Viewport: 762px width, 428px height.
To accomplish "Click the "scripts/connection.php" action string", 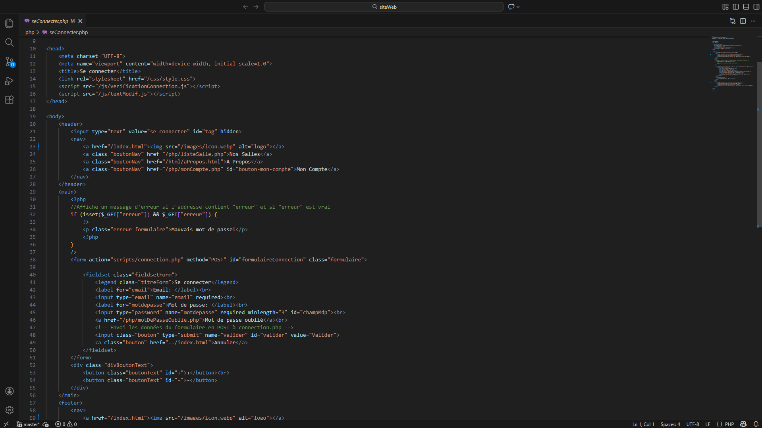I will click(147, 260).
